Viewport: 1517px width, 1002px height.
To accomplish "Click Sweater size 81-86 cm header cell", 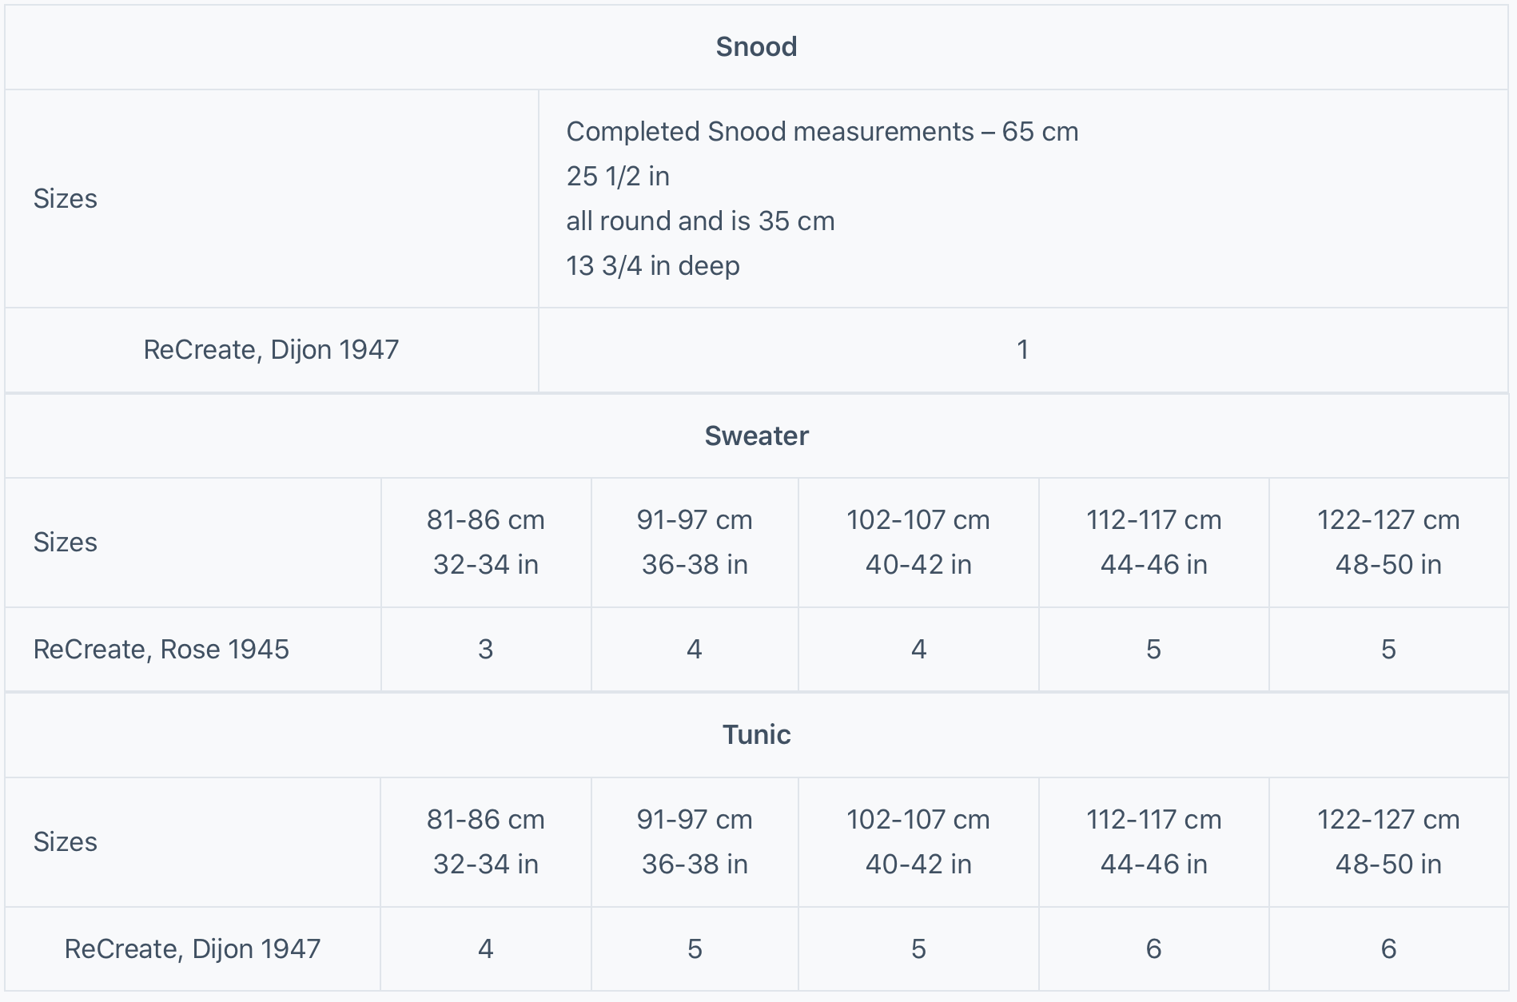I will pos(485,543).
